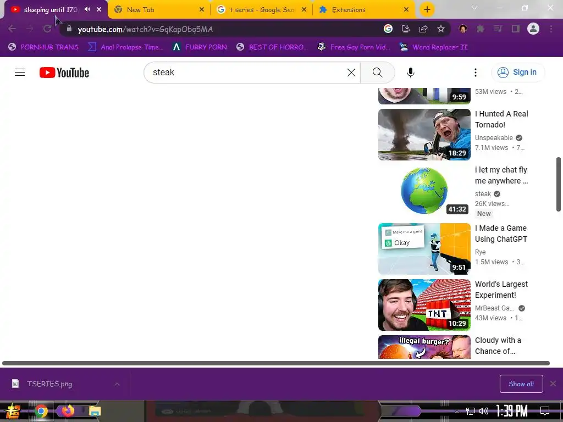The image size is (563, 422).
Task: Visit the MrBeast Ga... channel
Action: (x=494, y=308)
